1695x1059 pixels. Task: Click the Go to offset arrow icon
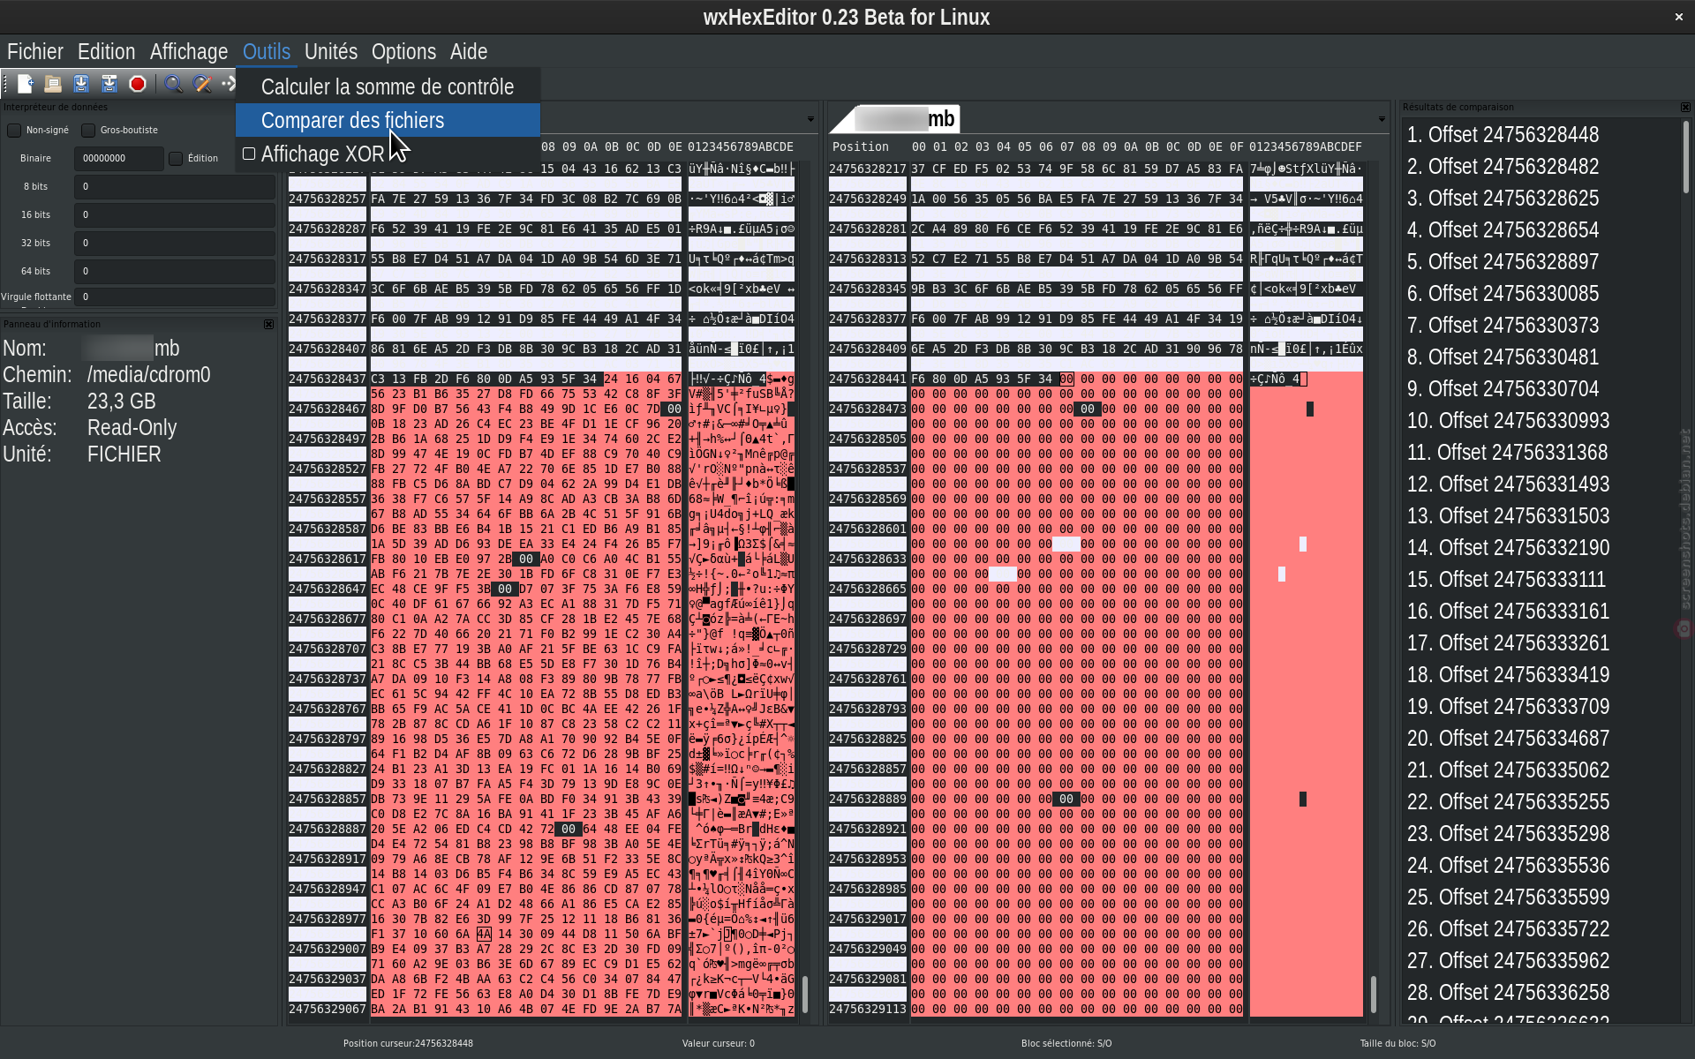(228, 84)
